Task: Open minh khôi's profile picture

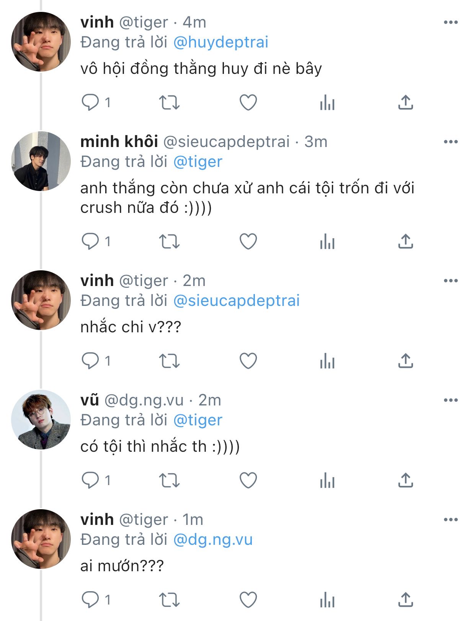Action: point(41,161)
